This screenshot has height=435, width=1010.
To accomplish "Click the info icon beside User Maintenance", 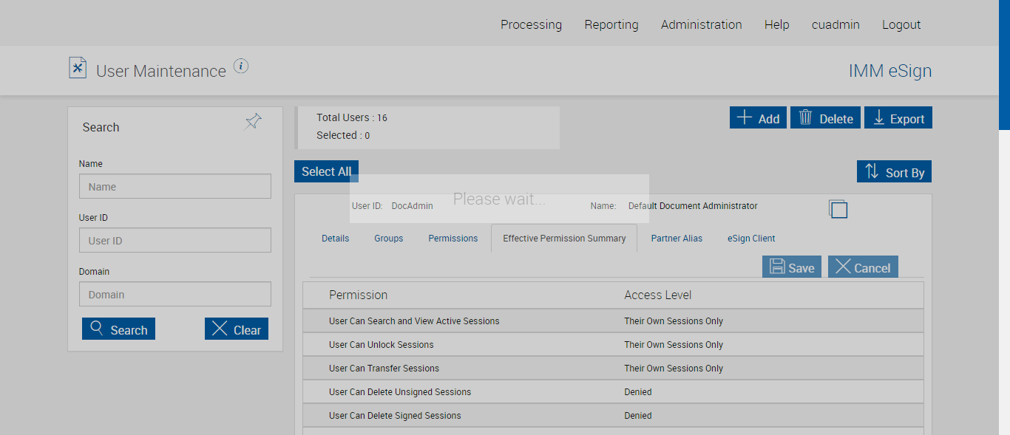I will click(x=241, y=66).
